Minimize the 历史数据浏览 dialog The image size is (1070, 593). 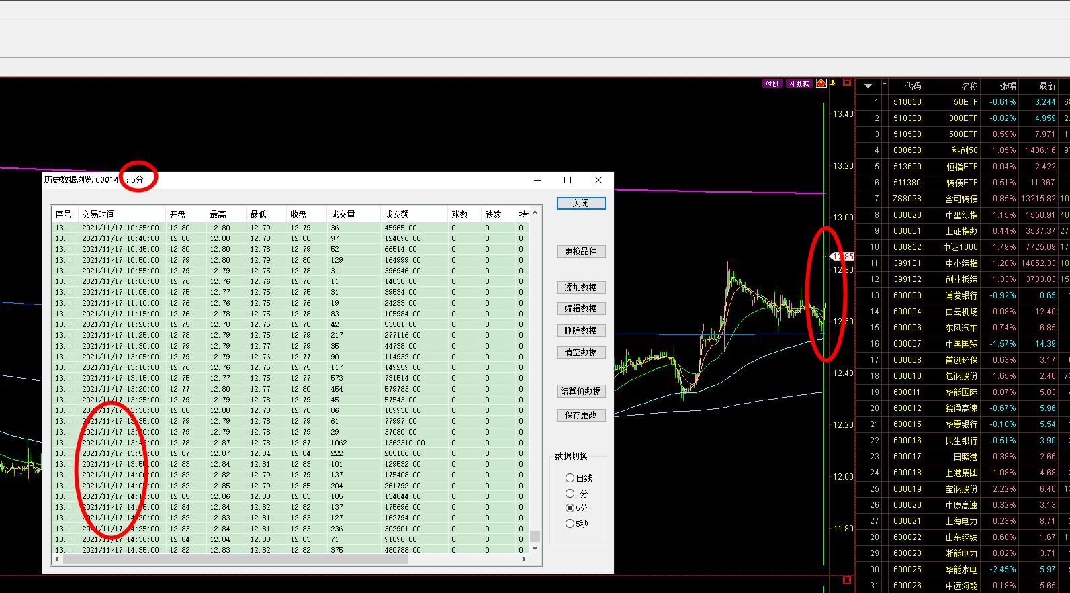click(537, 180)
